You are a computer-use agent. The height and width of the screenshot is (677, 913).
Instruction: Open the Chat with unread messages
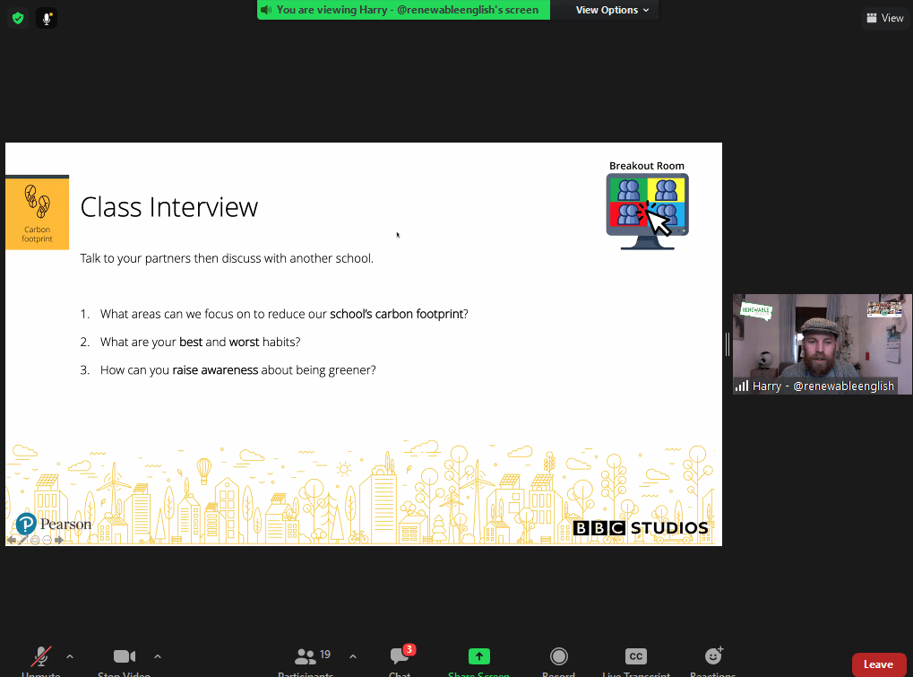400,659
